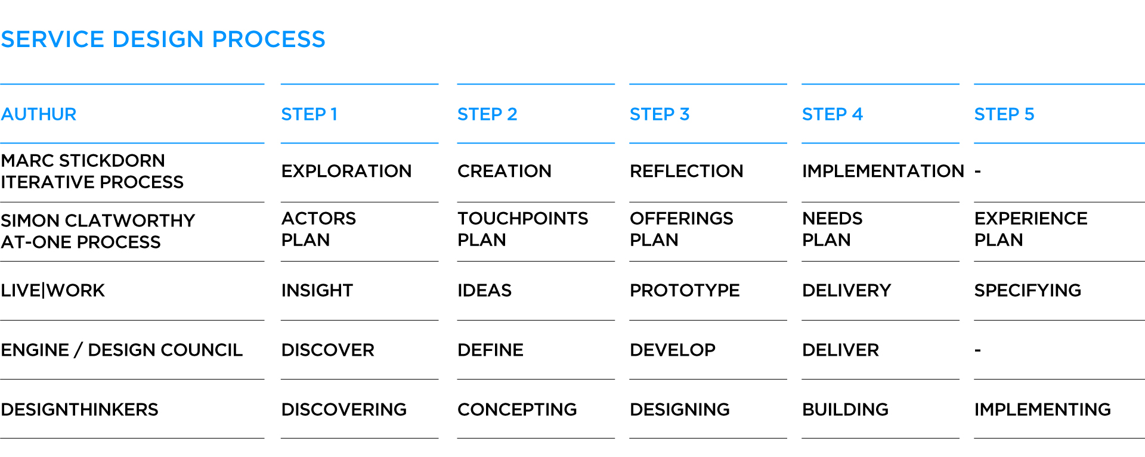This screenshot has height=457, width=1145.
Task: Click the IMPLEMENTATION cell in Step 4
Action: point(883,171)
